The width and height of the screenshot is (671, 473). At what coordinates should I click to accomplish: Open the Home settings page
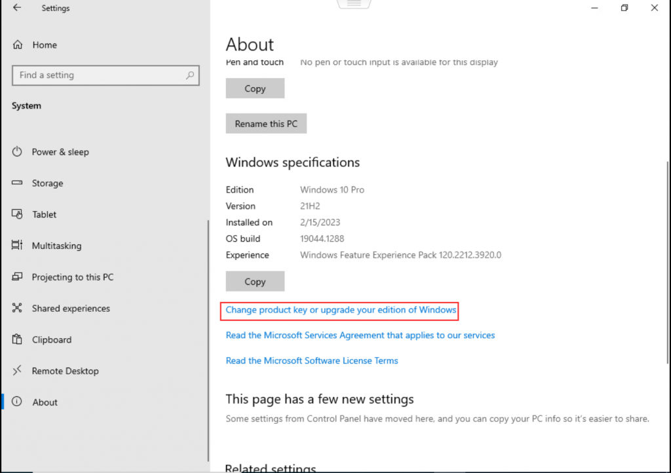point(45,45)
